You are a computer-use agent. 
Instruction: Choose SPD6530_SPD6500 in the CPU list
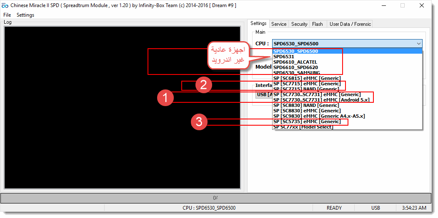347,51
